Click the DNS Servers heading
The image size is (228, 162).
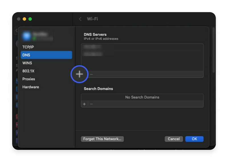click(x=95, y=34)
